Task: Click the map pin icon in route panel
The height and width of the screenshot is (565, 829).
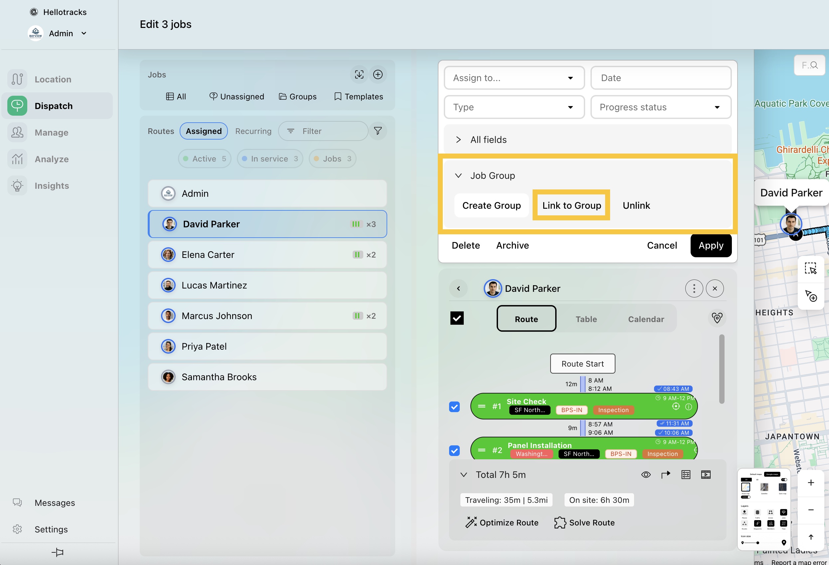Action: coord(717,318)
